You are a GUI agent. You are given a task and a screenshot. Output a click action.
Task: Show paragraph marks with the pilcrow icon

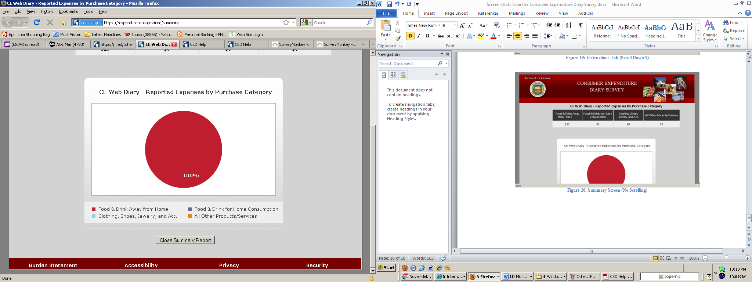(x=581, y=25)
